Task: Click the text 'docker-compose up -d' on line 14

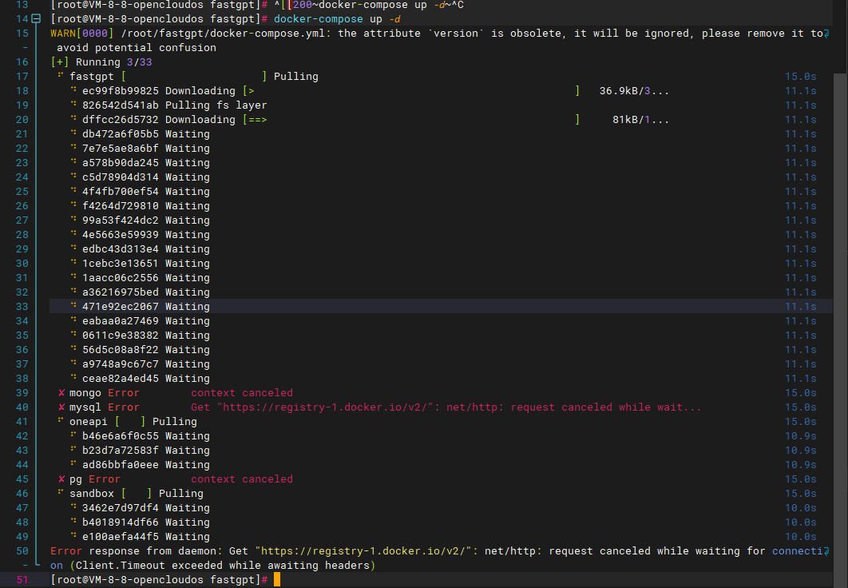Action: (337, 19)
